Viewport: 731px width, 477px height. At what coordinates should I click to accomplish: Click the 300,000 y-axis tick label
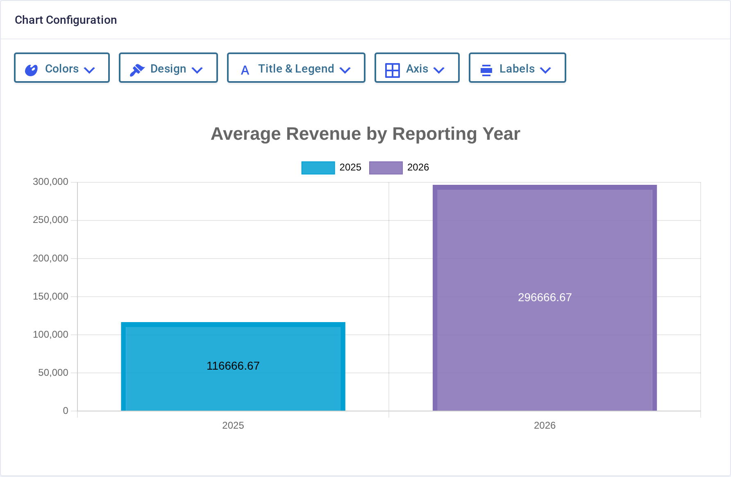pyautogui.click(x=50, y=182)
